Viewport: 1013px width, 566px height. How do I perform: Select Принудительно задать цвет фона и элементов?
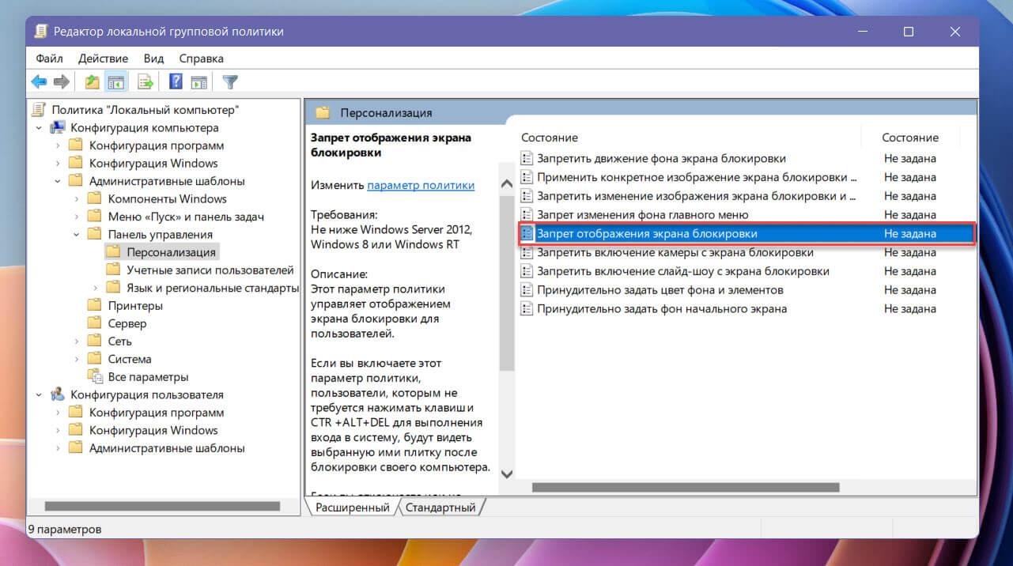tap(660, 290)
